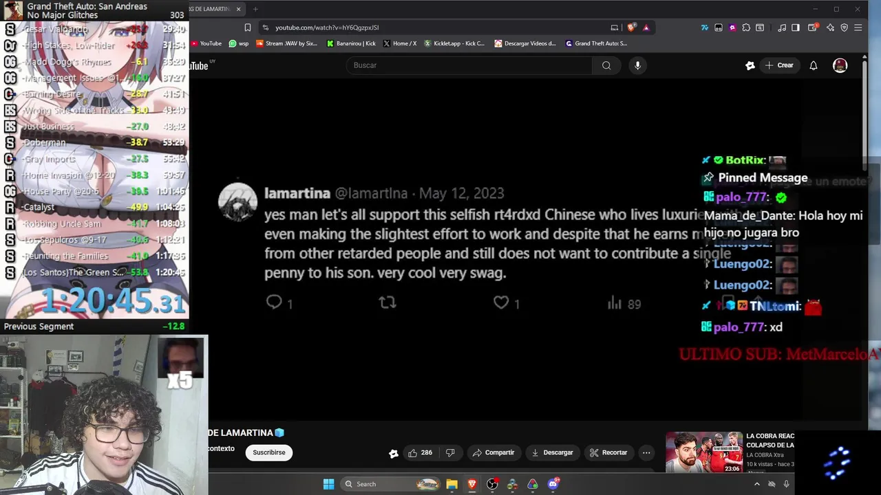Viewport: 881px width, 495px height.
Task: Open the Descargar Videos bookmark
Action: pos(525,43)
